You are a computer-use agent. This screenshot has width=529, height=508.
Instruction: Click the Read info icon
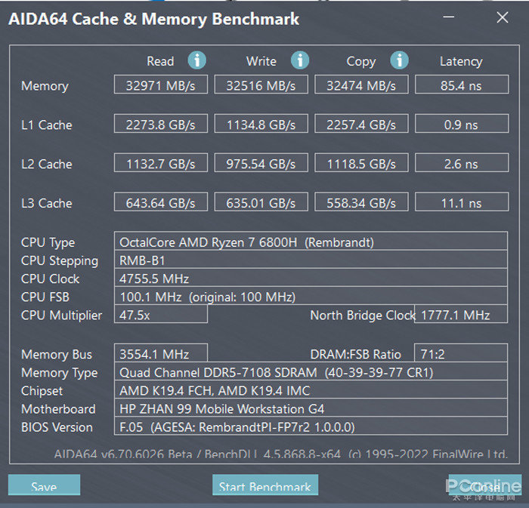(197, 61)
